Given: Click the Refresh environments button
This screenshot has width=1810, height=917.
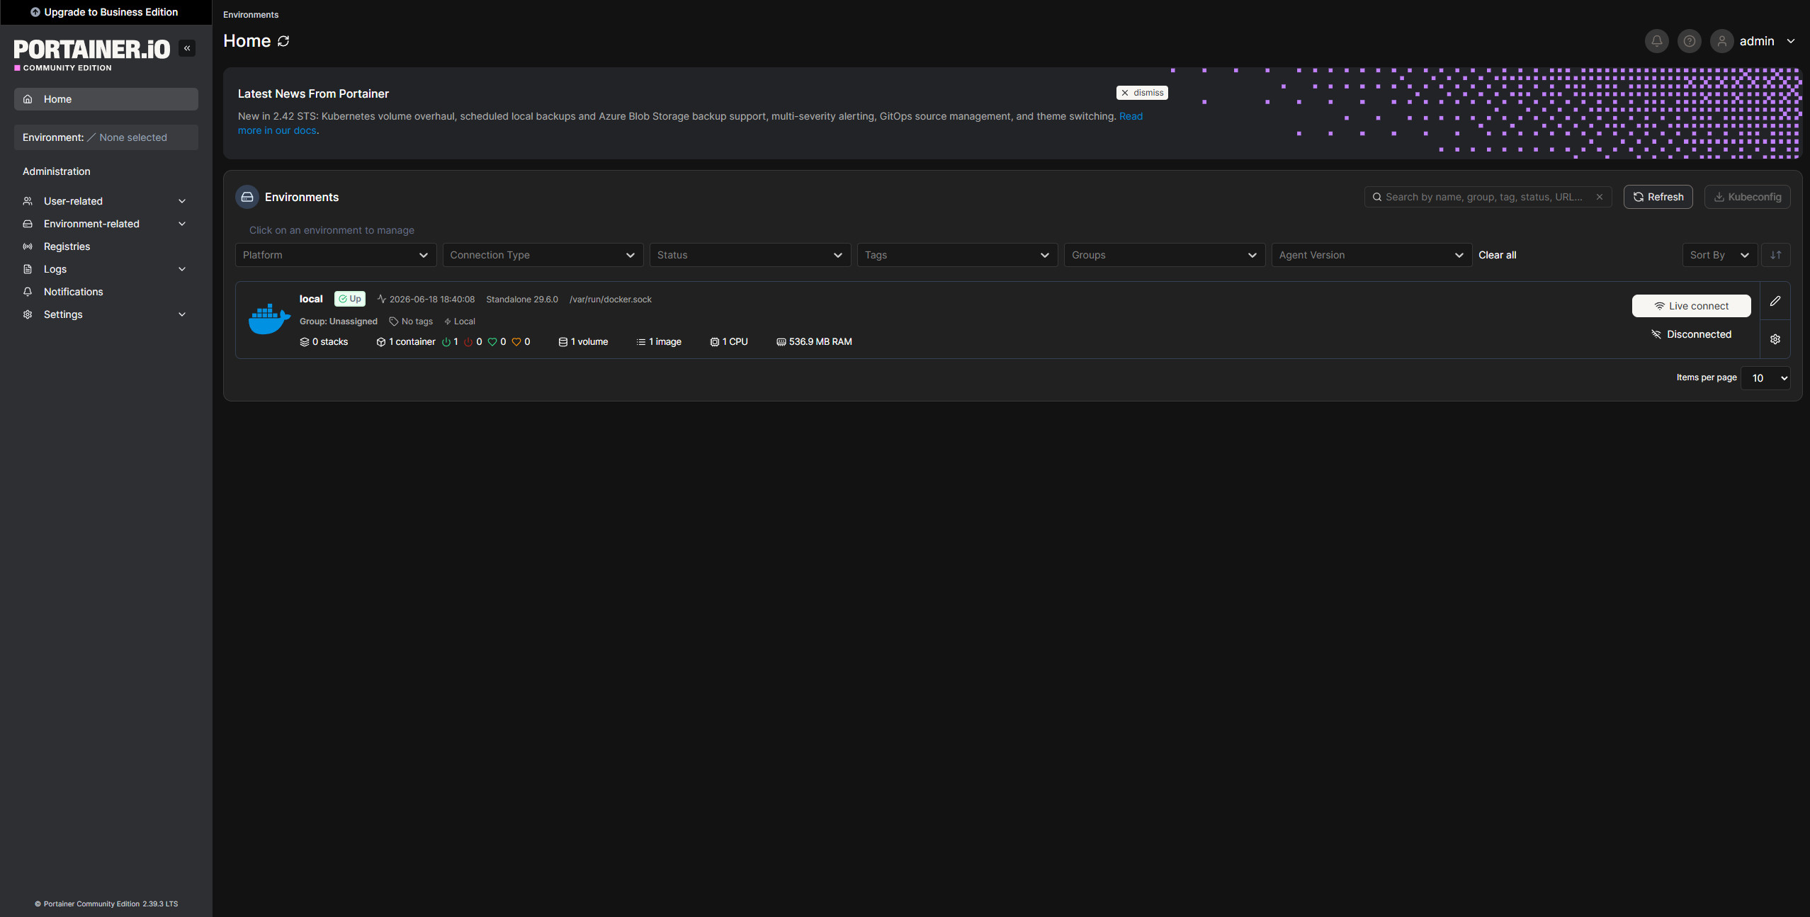Looking at the screenshot, I should [x=1658, y=197].
